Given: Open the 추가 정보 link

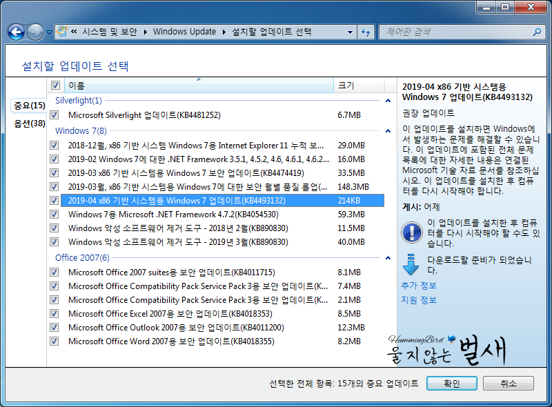Looking at the screenshot, I should click(419, 286).
